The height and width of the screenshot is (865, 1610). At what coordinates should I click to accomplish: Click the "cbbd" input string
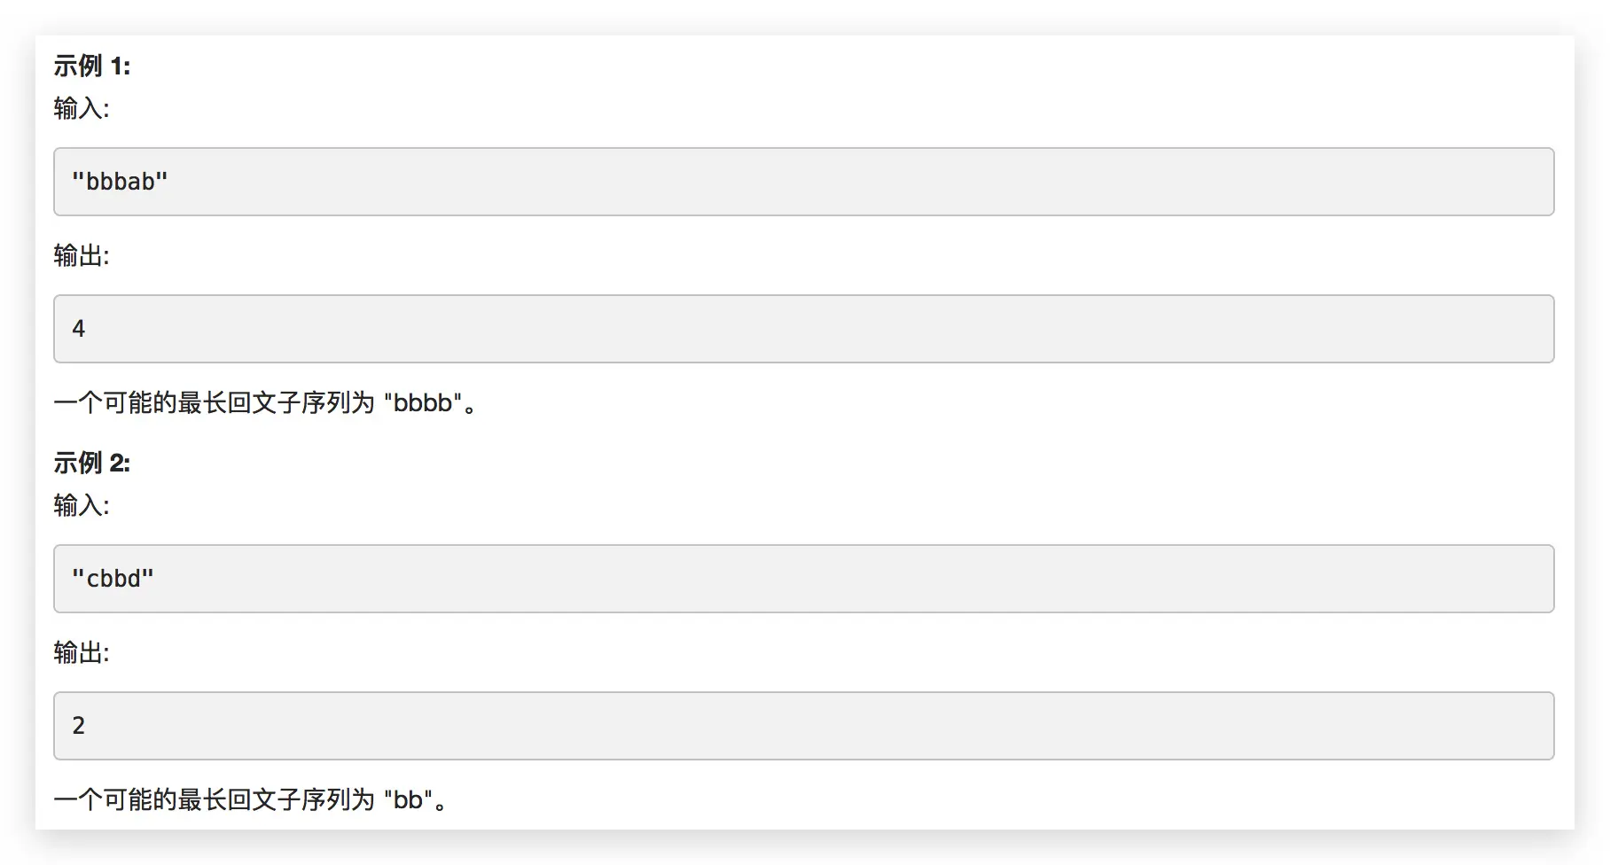(x=113, y=579)
